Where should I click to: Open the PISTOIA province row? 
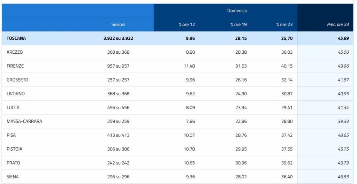point(177,149)
